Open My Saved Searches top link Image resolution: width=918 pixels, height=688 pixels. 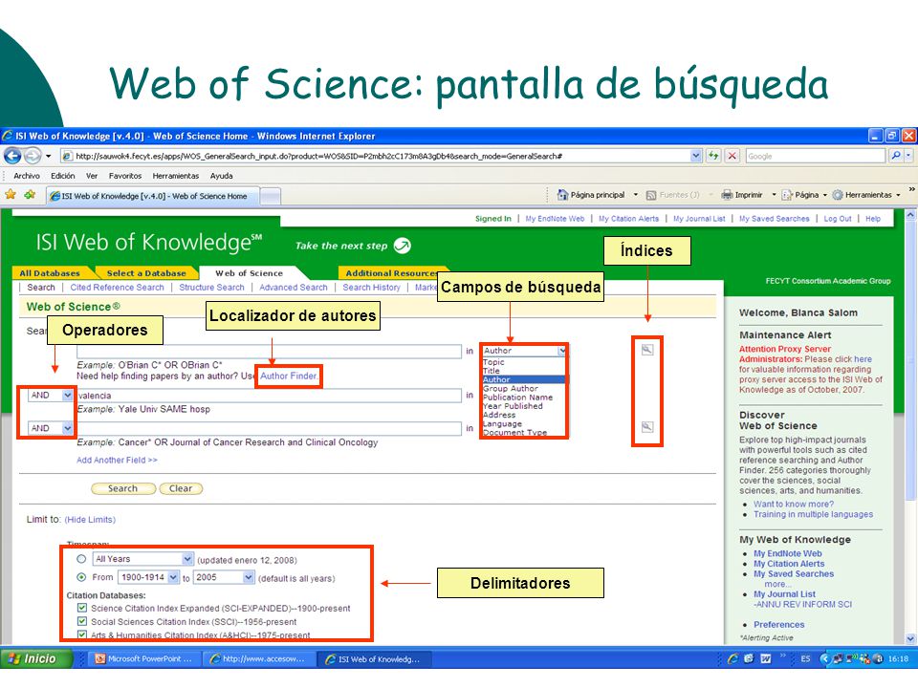coord(774,218)
